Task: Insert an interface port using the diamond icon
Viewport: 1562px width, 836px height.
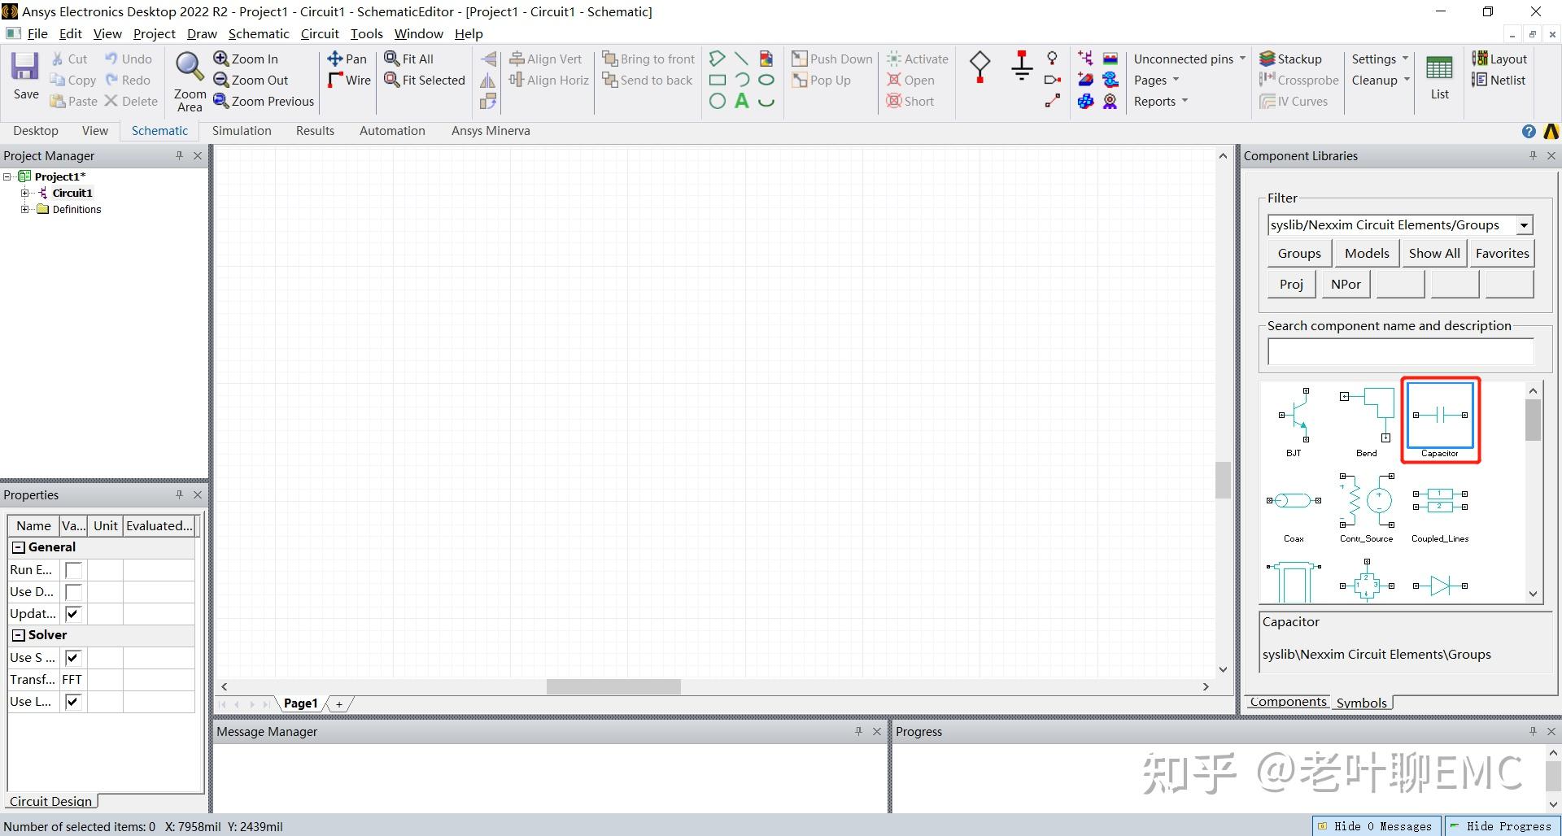Action: (980, 67)
